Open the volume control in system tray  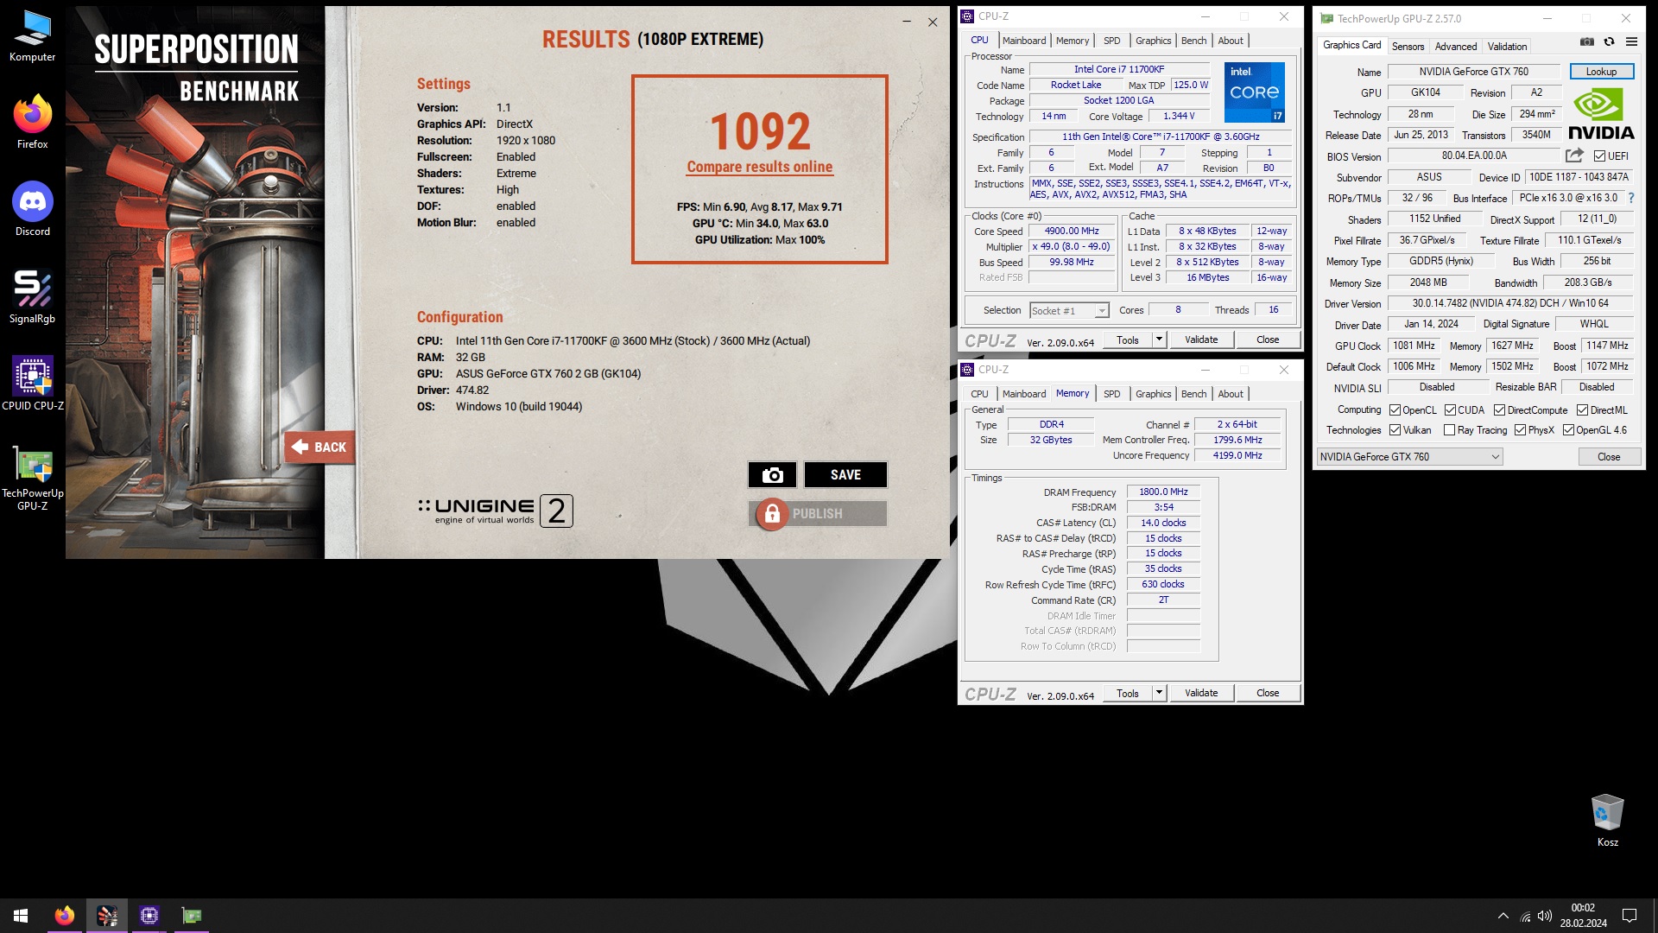pos(1545,916)
